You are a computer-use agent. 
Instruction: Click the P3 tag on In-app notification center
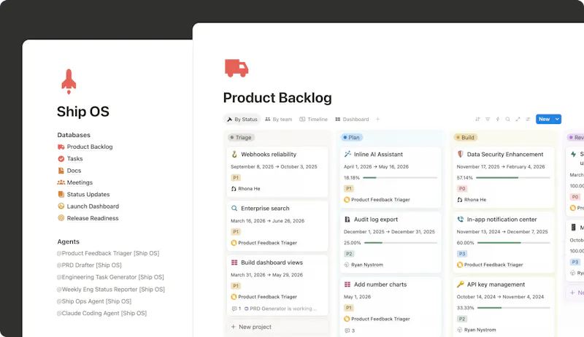[462, 254]
